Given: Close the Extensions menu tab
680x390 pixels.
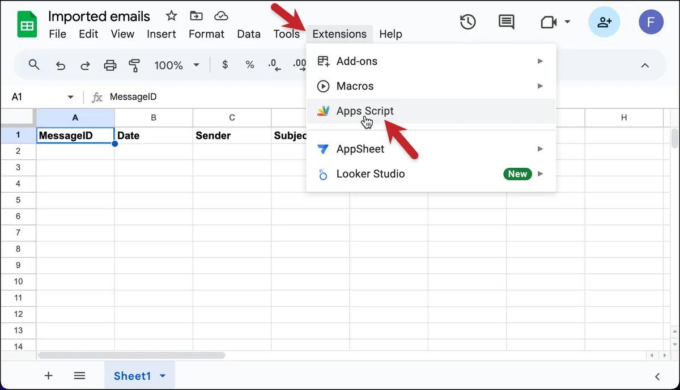Looking at the screenshot, I should coord(339,34).
